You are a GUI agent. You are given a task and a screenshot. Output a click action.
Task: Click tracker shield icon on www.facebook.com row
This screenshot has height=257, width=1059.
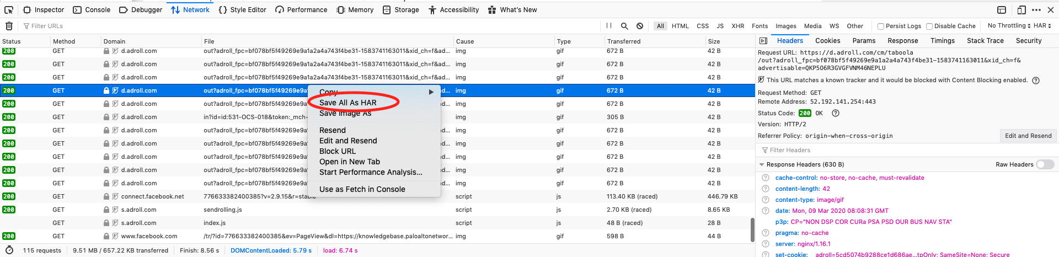point(115,236)
